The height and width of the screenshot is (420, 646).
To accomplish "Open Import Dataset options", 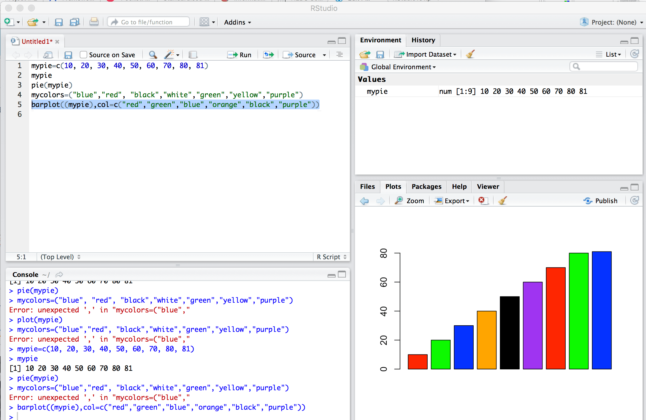I will (426, 54).
